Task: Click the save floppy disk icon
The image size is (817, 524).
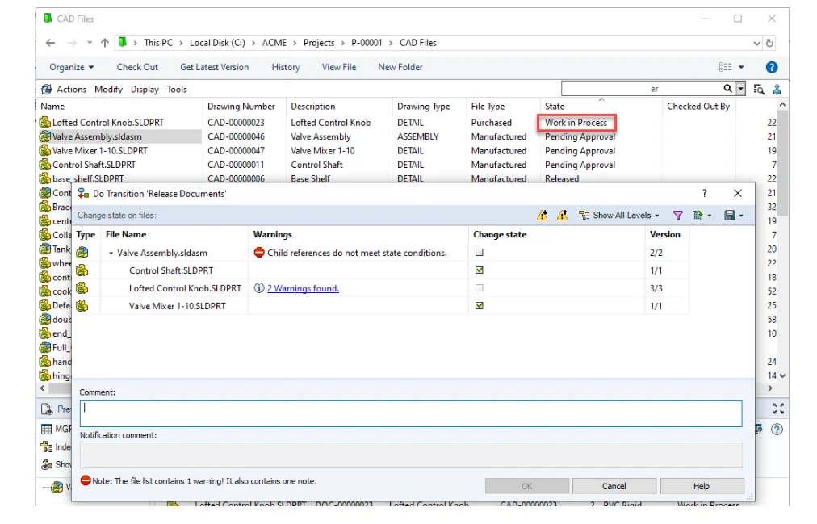Action: (729, 216)
